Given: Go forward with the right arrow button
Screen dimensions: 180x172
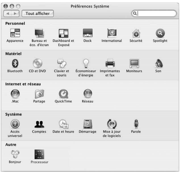Looking at the screenshot, I should [x=15, y=13].
